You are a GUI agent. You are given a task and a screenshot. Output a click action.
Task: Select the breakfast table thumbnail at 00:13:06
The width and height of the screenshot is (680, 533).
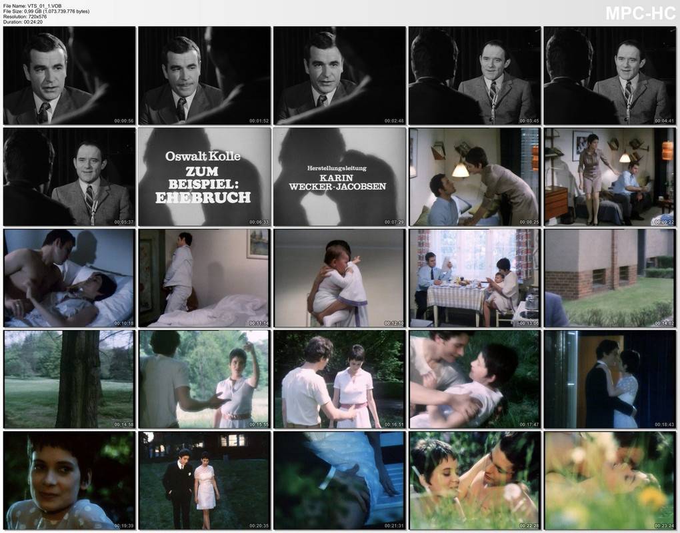coord(475,278)
